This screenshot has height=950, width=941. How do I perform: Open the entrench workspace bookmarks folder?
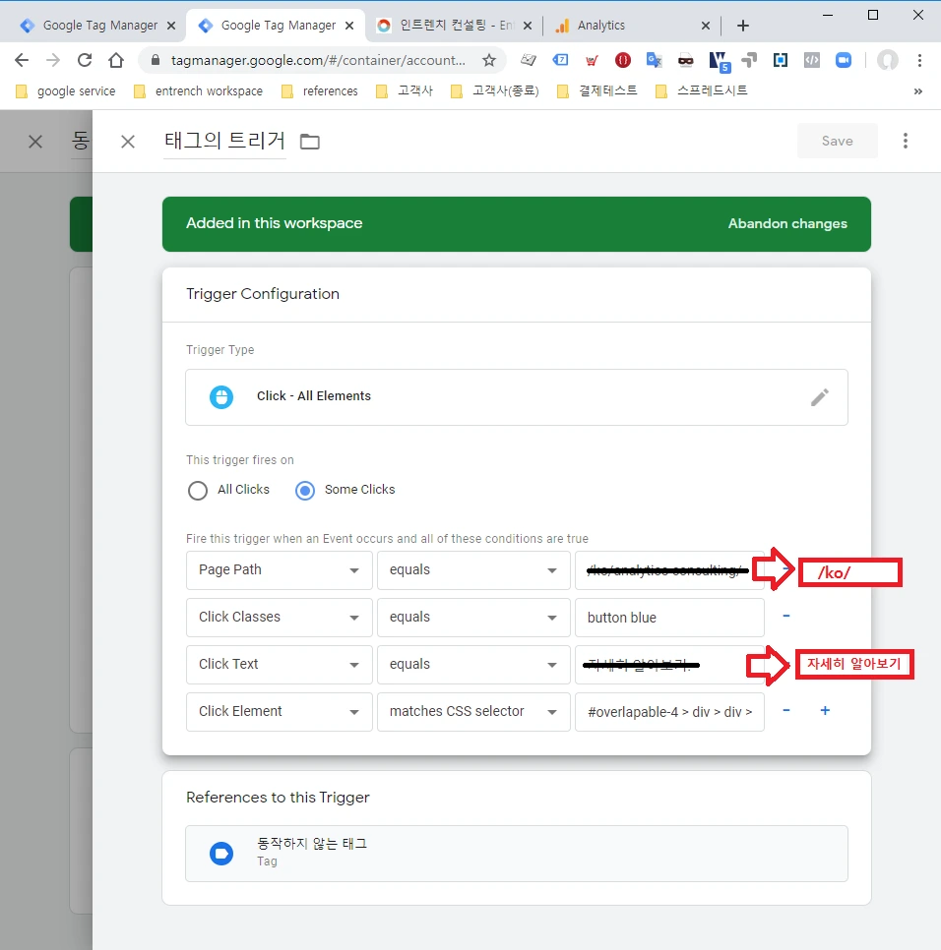click(198, 90)
